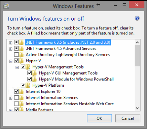The image size is (147, 129).
Task: Select 'Active Directory Lightweight Directory Services' label
Action: 68,55
